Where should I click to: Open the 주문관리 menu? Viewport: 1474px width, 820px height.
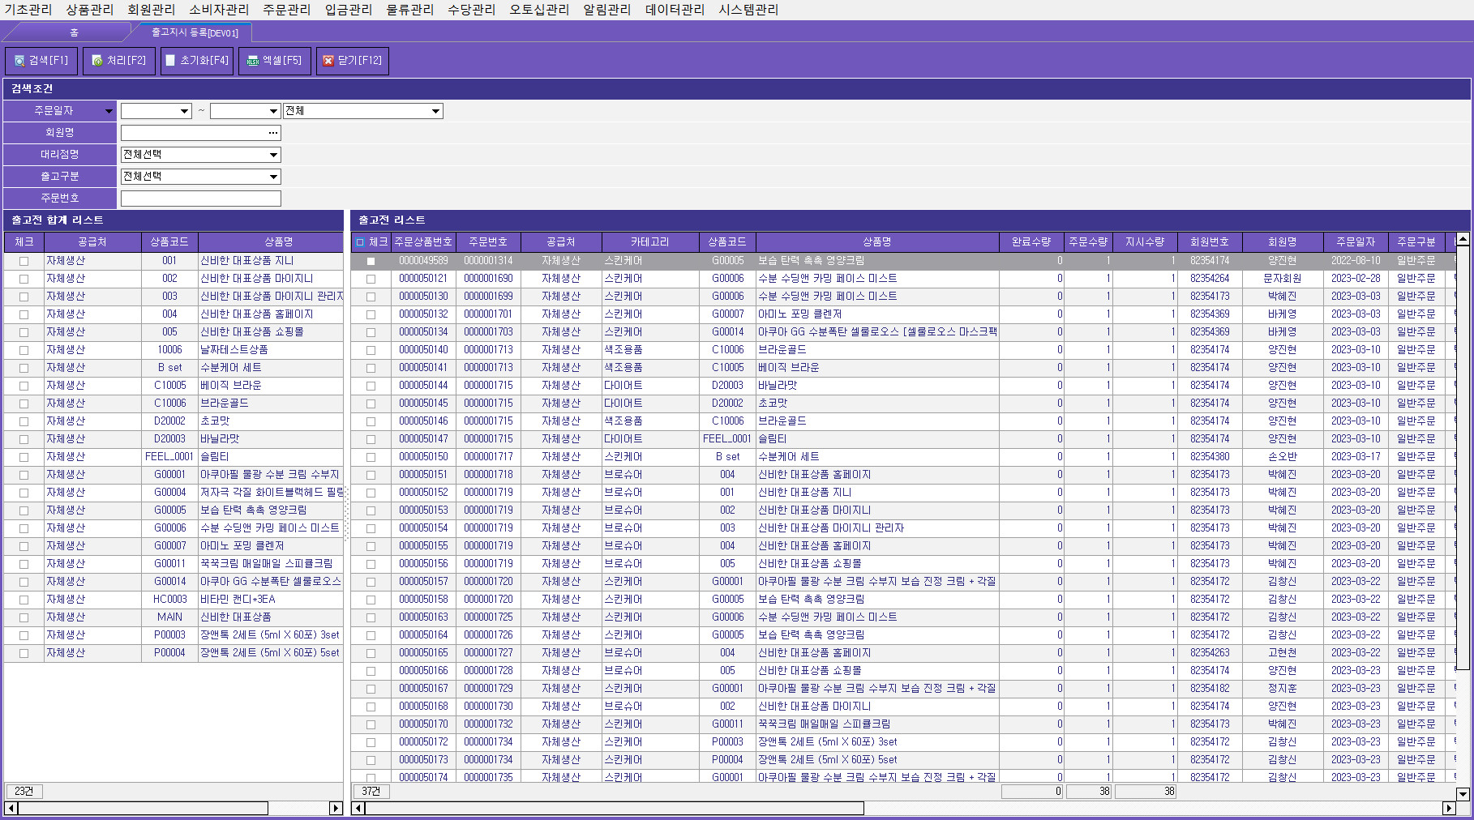point(287,10)
